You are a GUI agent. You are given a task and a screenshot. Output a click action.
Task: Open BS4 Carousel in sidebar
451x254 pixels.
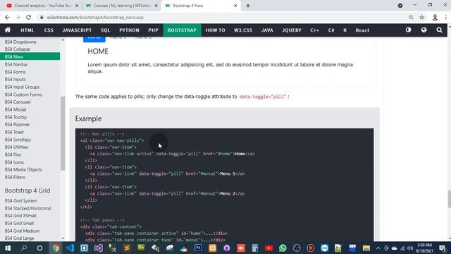click(x=17, y=102)
